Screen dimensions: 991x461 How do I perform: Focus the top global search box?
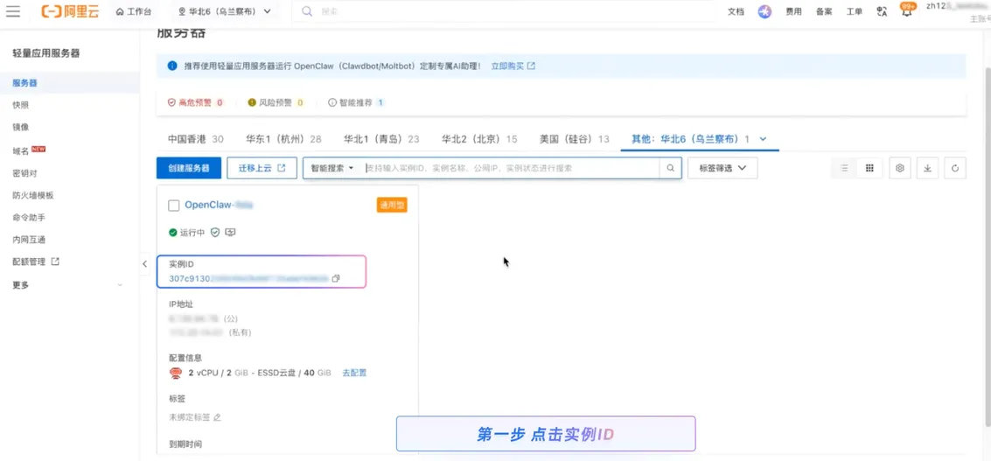coord(506,11)
